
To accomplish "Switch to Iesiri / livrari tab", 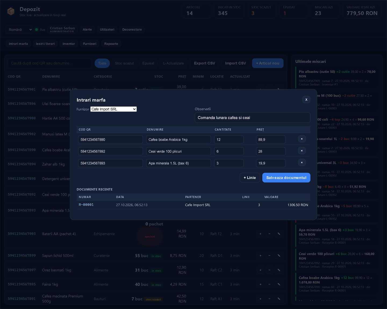I will (x=45, y=44).
